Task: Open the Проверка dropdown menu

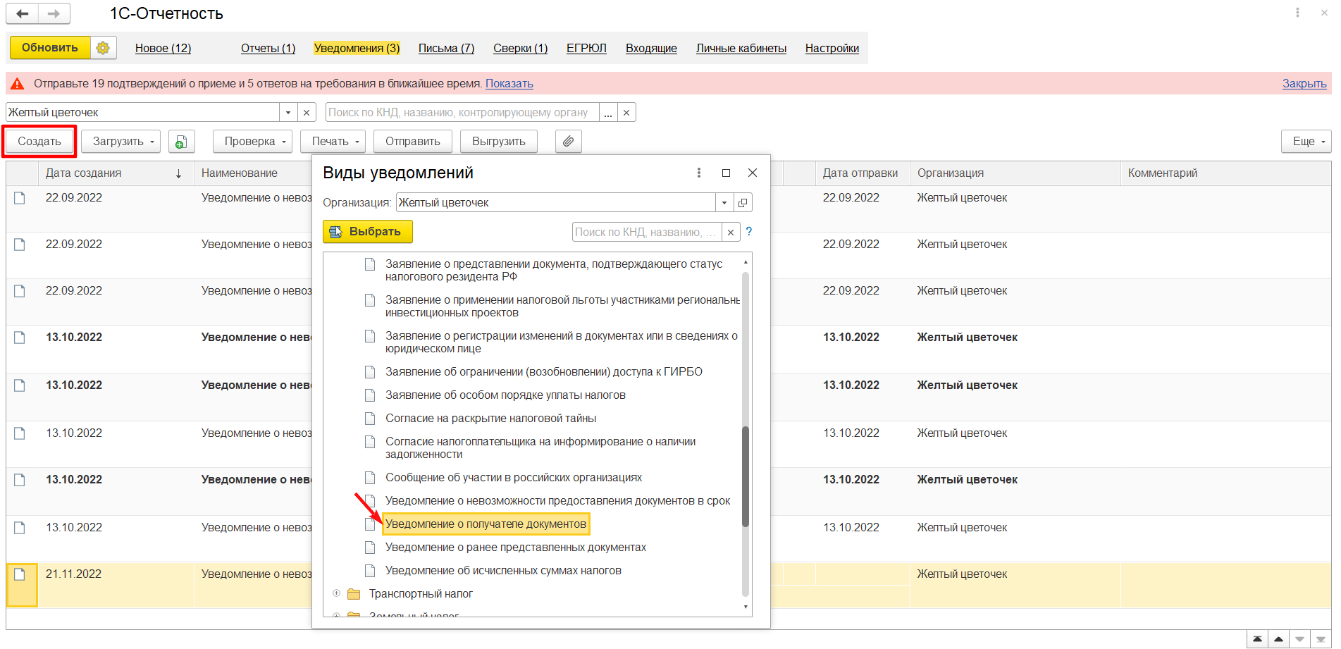Action: [x=252, y=142]
